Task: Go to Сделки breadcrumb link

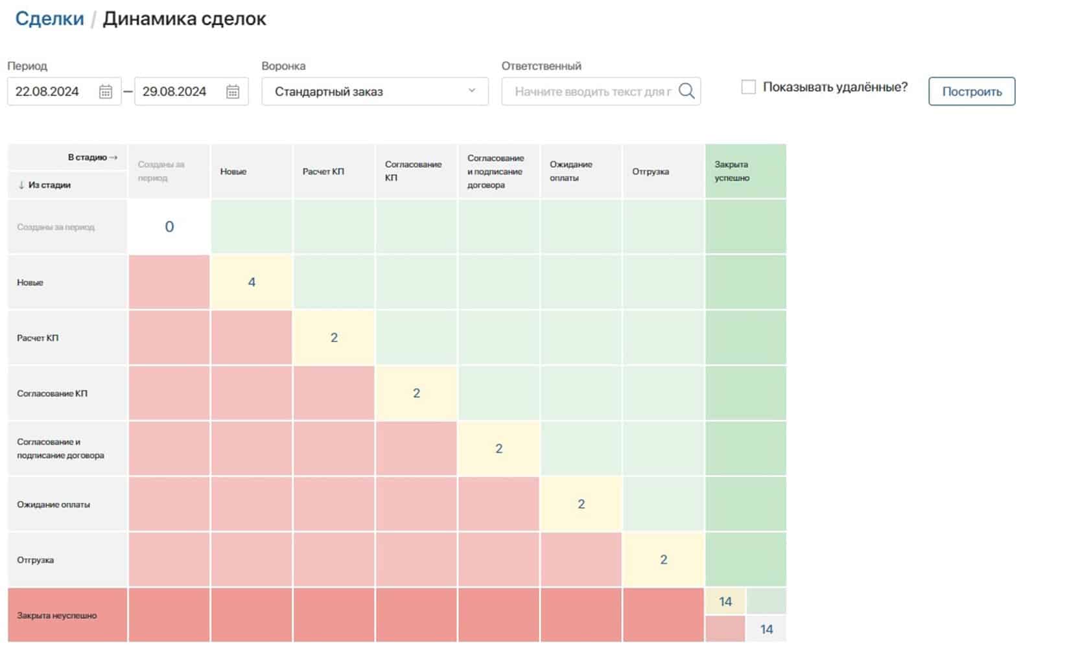Action: 49,18
